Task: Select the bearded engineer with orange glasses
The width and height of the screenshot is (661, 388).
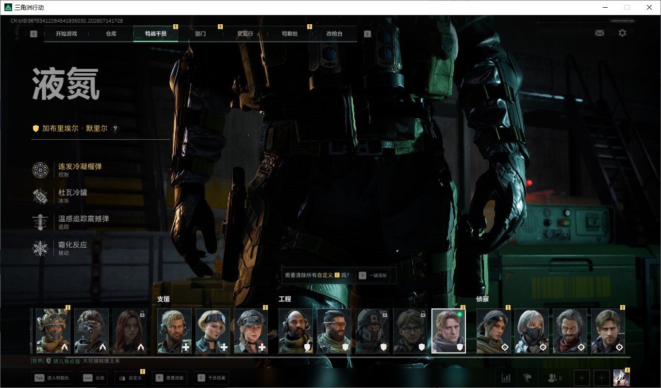Action: pos(334,331)
